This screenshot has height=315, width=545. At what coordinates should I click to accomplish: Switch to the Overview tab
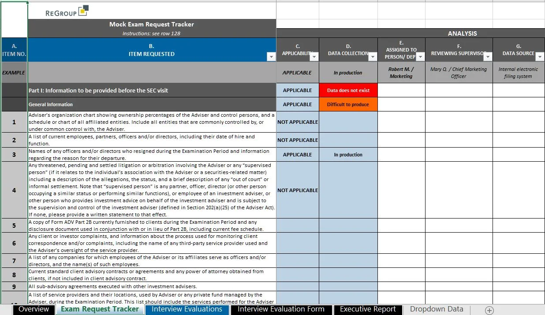[x=34, y=309]
